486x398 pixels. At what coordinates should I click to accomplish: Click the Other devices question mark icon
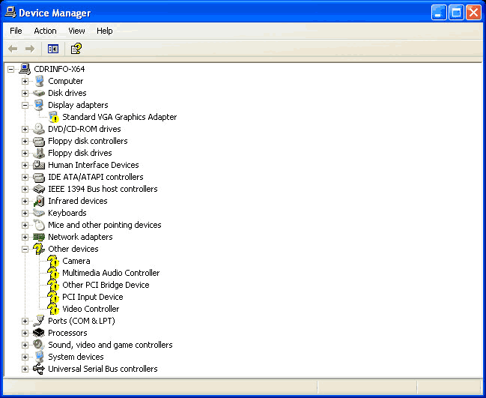[x=39, y=249]
